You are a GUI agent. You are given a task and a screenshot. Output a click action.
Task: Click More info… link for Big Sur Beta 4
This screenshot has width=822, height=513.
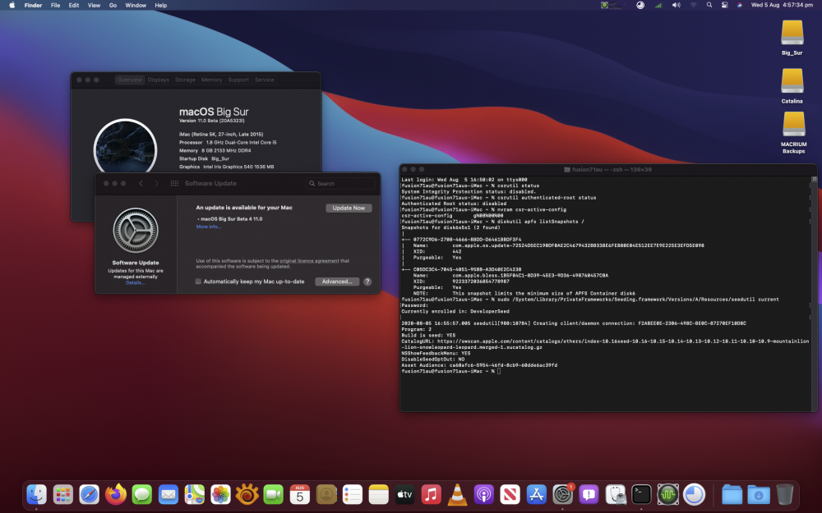click(209, 227)
